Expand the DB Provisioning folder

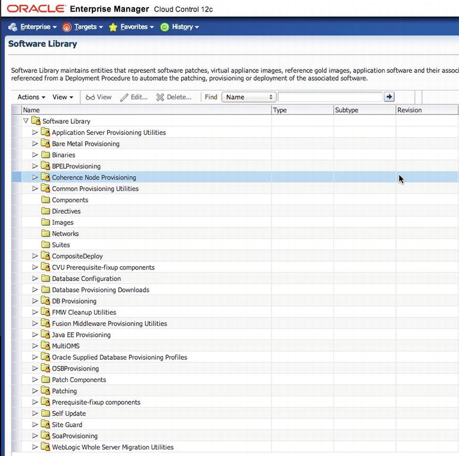tap(35, 301)
